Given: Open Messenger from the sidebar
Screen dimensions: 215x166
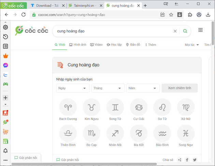Looking at the screenshot, I should pyautogui.click(x=5, y=65).
